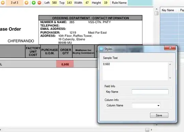Click the CHFERNANDO text in document

click(21, 41)
